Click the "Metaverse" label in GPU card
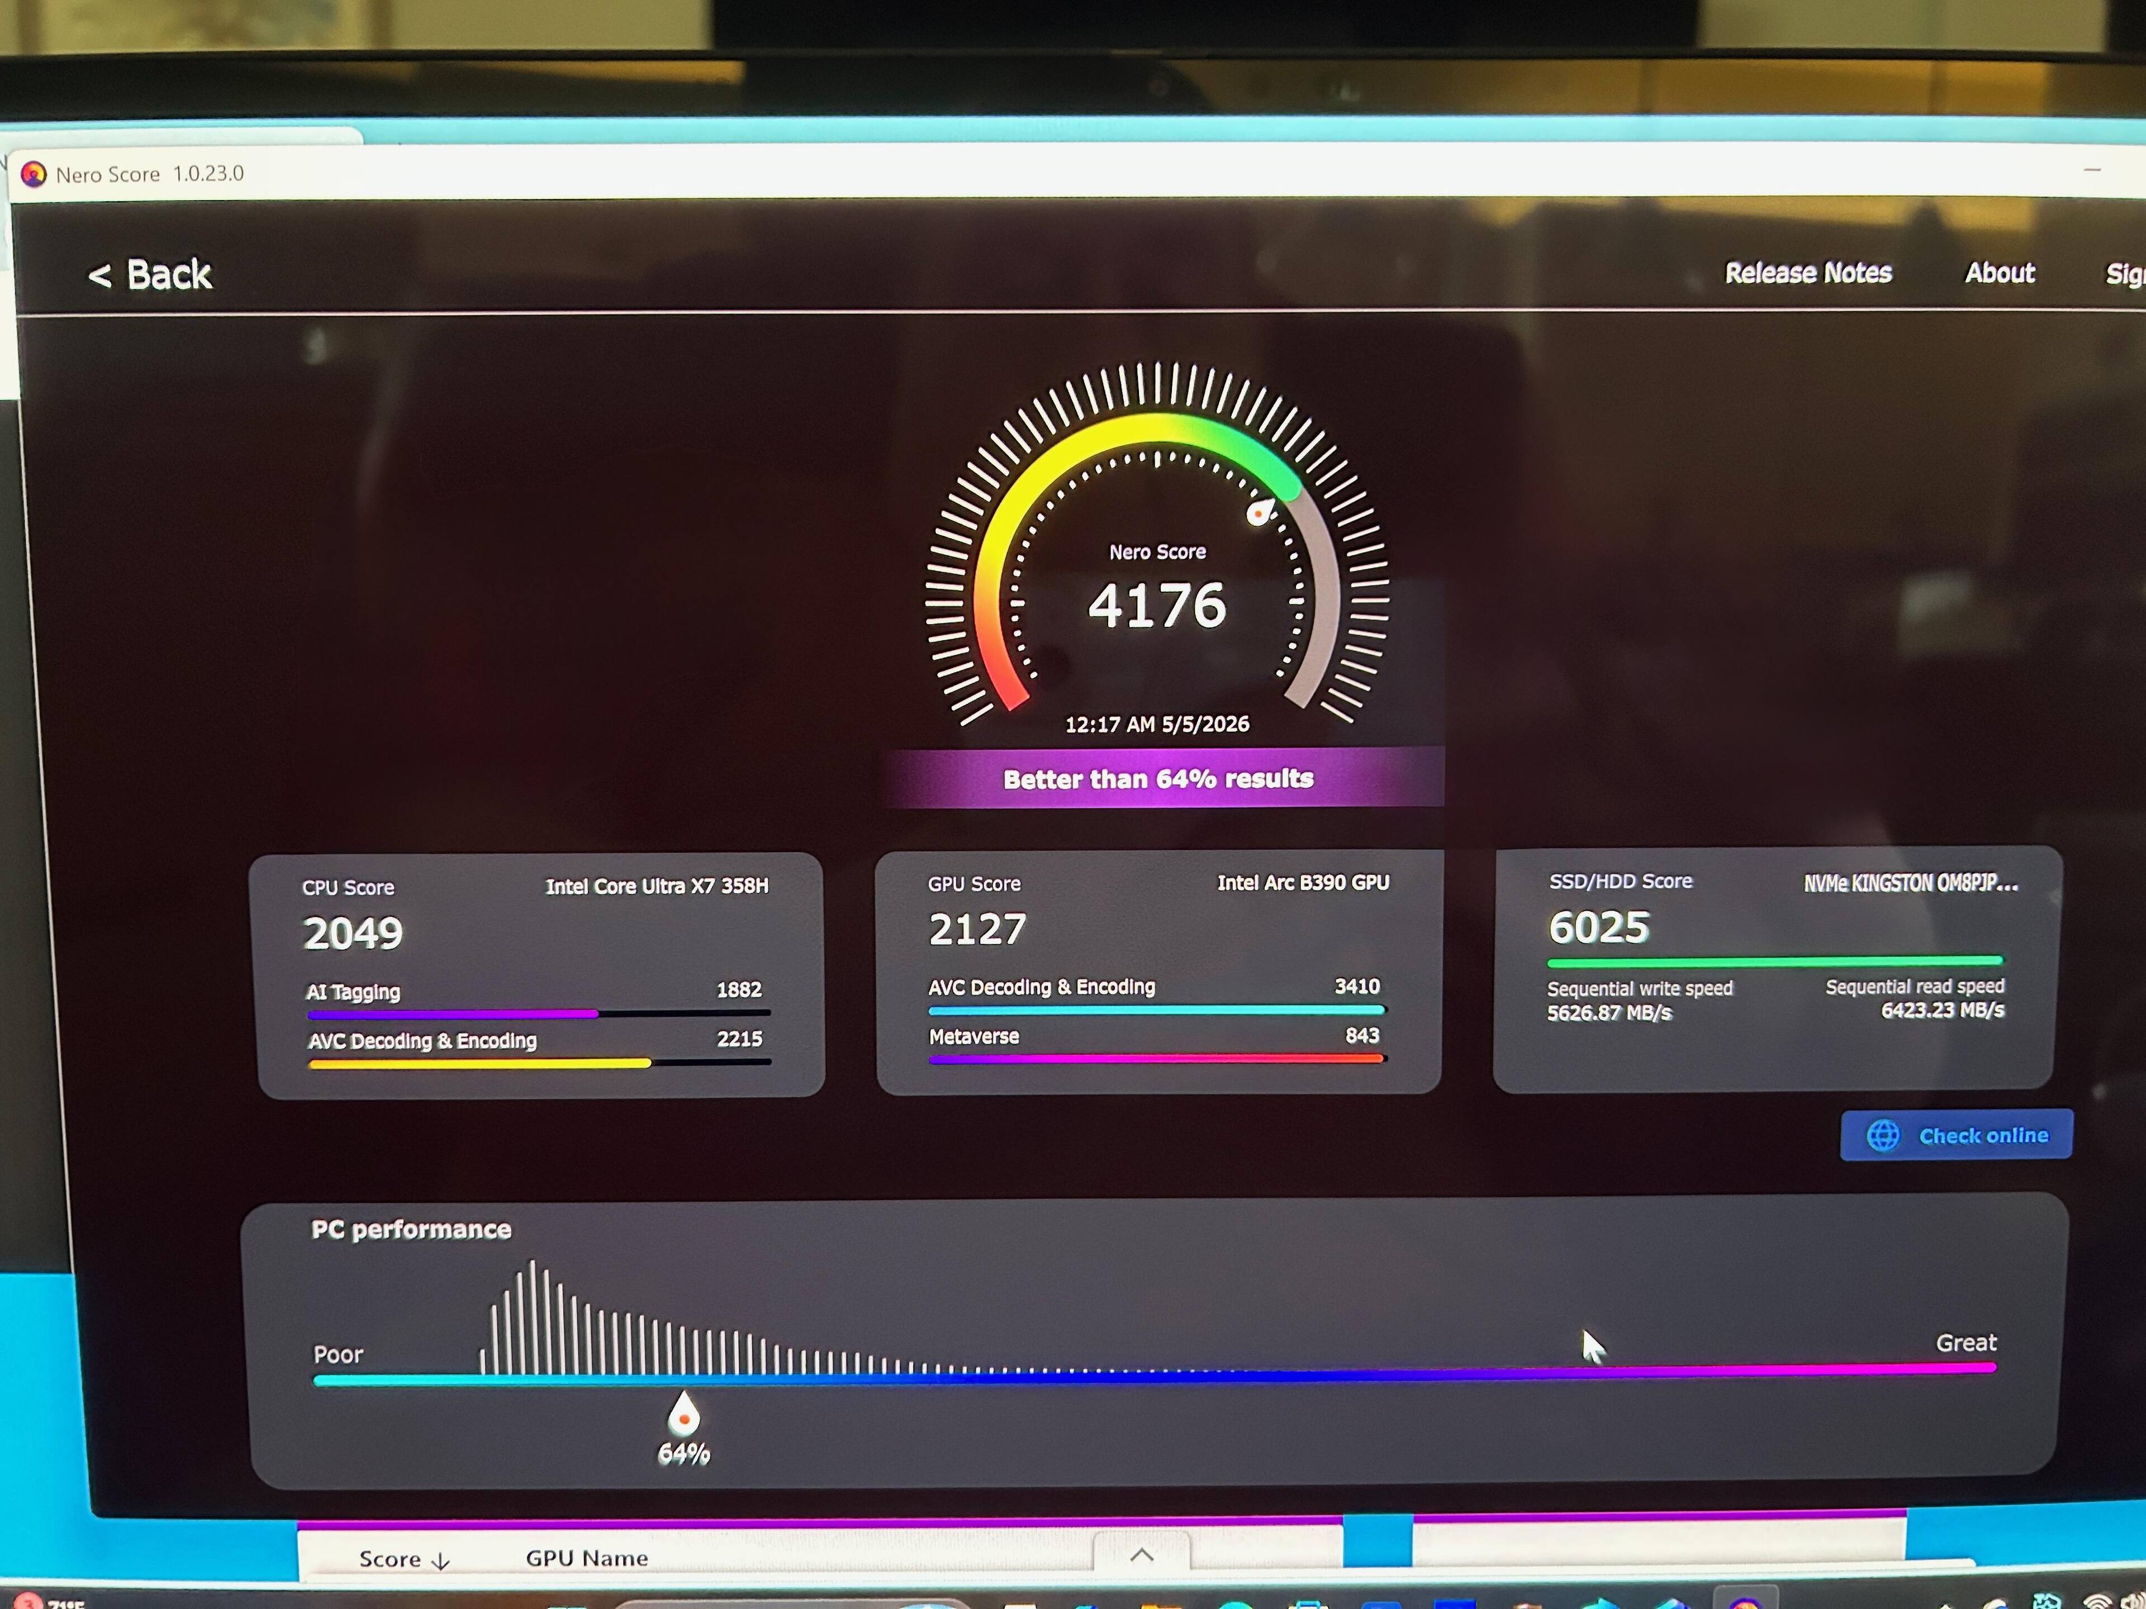This screenshot has width=2146, height=1609. [x=974, y=1036]
